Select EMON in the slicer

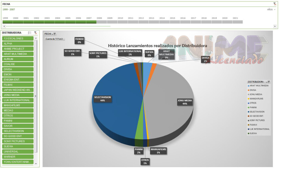tap(18, 74)
